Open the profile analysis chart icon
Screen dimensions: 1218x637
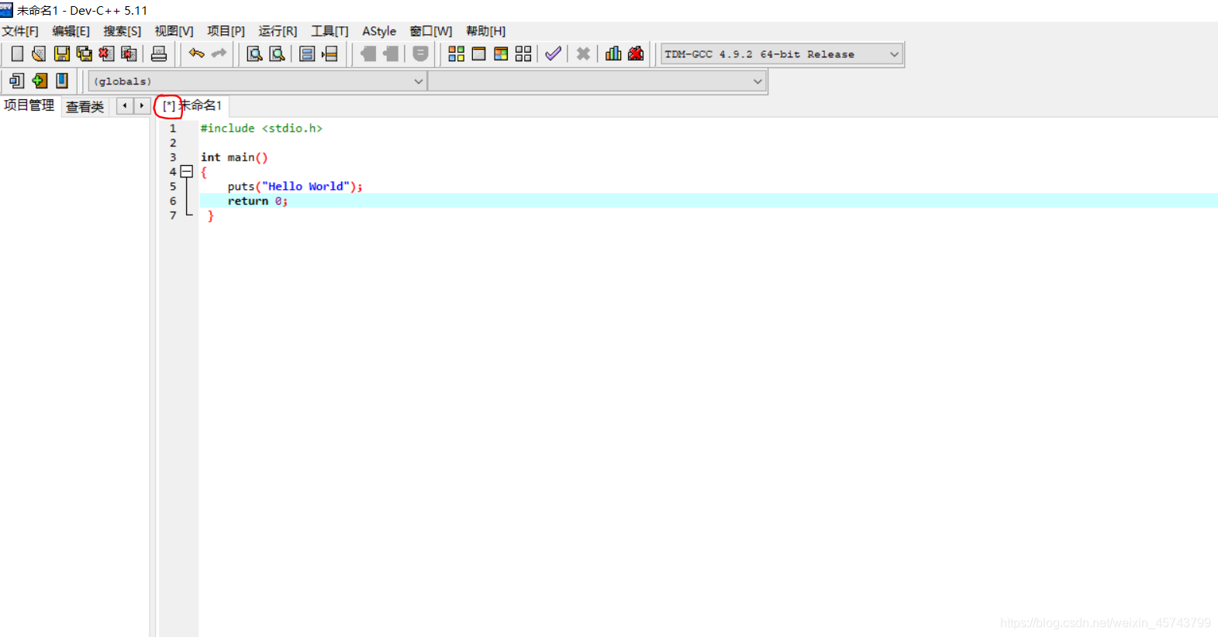[613, 53]
